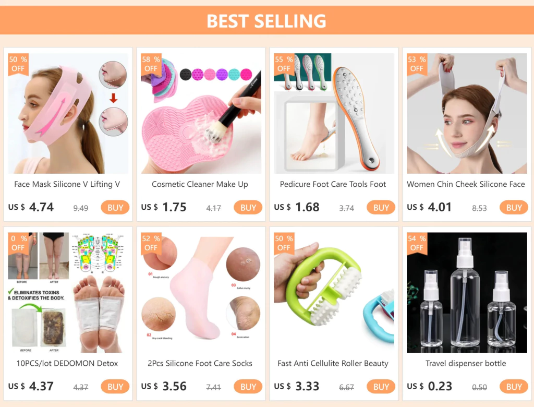Image resolution: width=534 pixels, height=407 pixels.
Task: Open the green cellulite roller photo
Action: pos(334,293)
